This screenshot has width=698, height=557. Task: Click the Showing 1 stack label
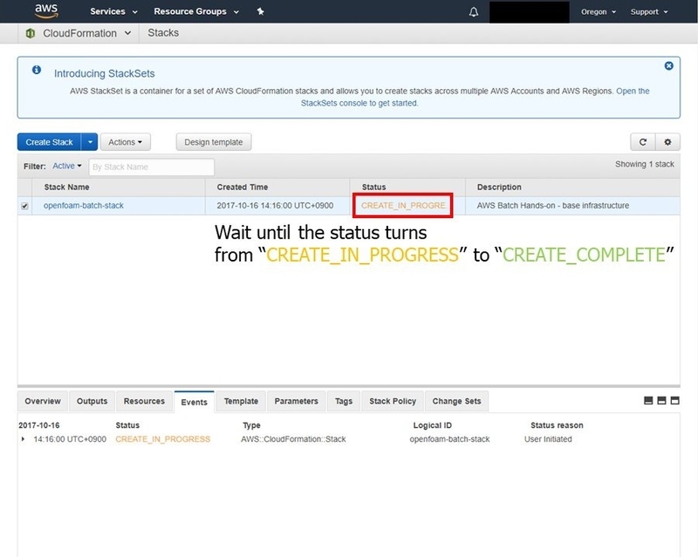645,164
